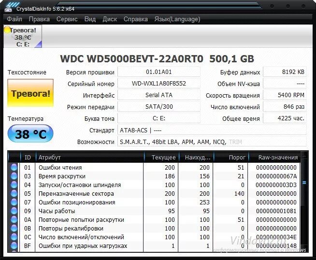The height and width of the screenshot is (260, 316).
Task: Click the firmware version field 01.01A01
Action: [159, 72]
